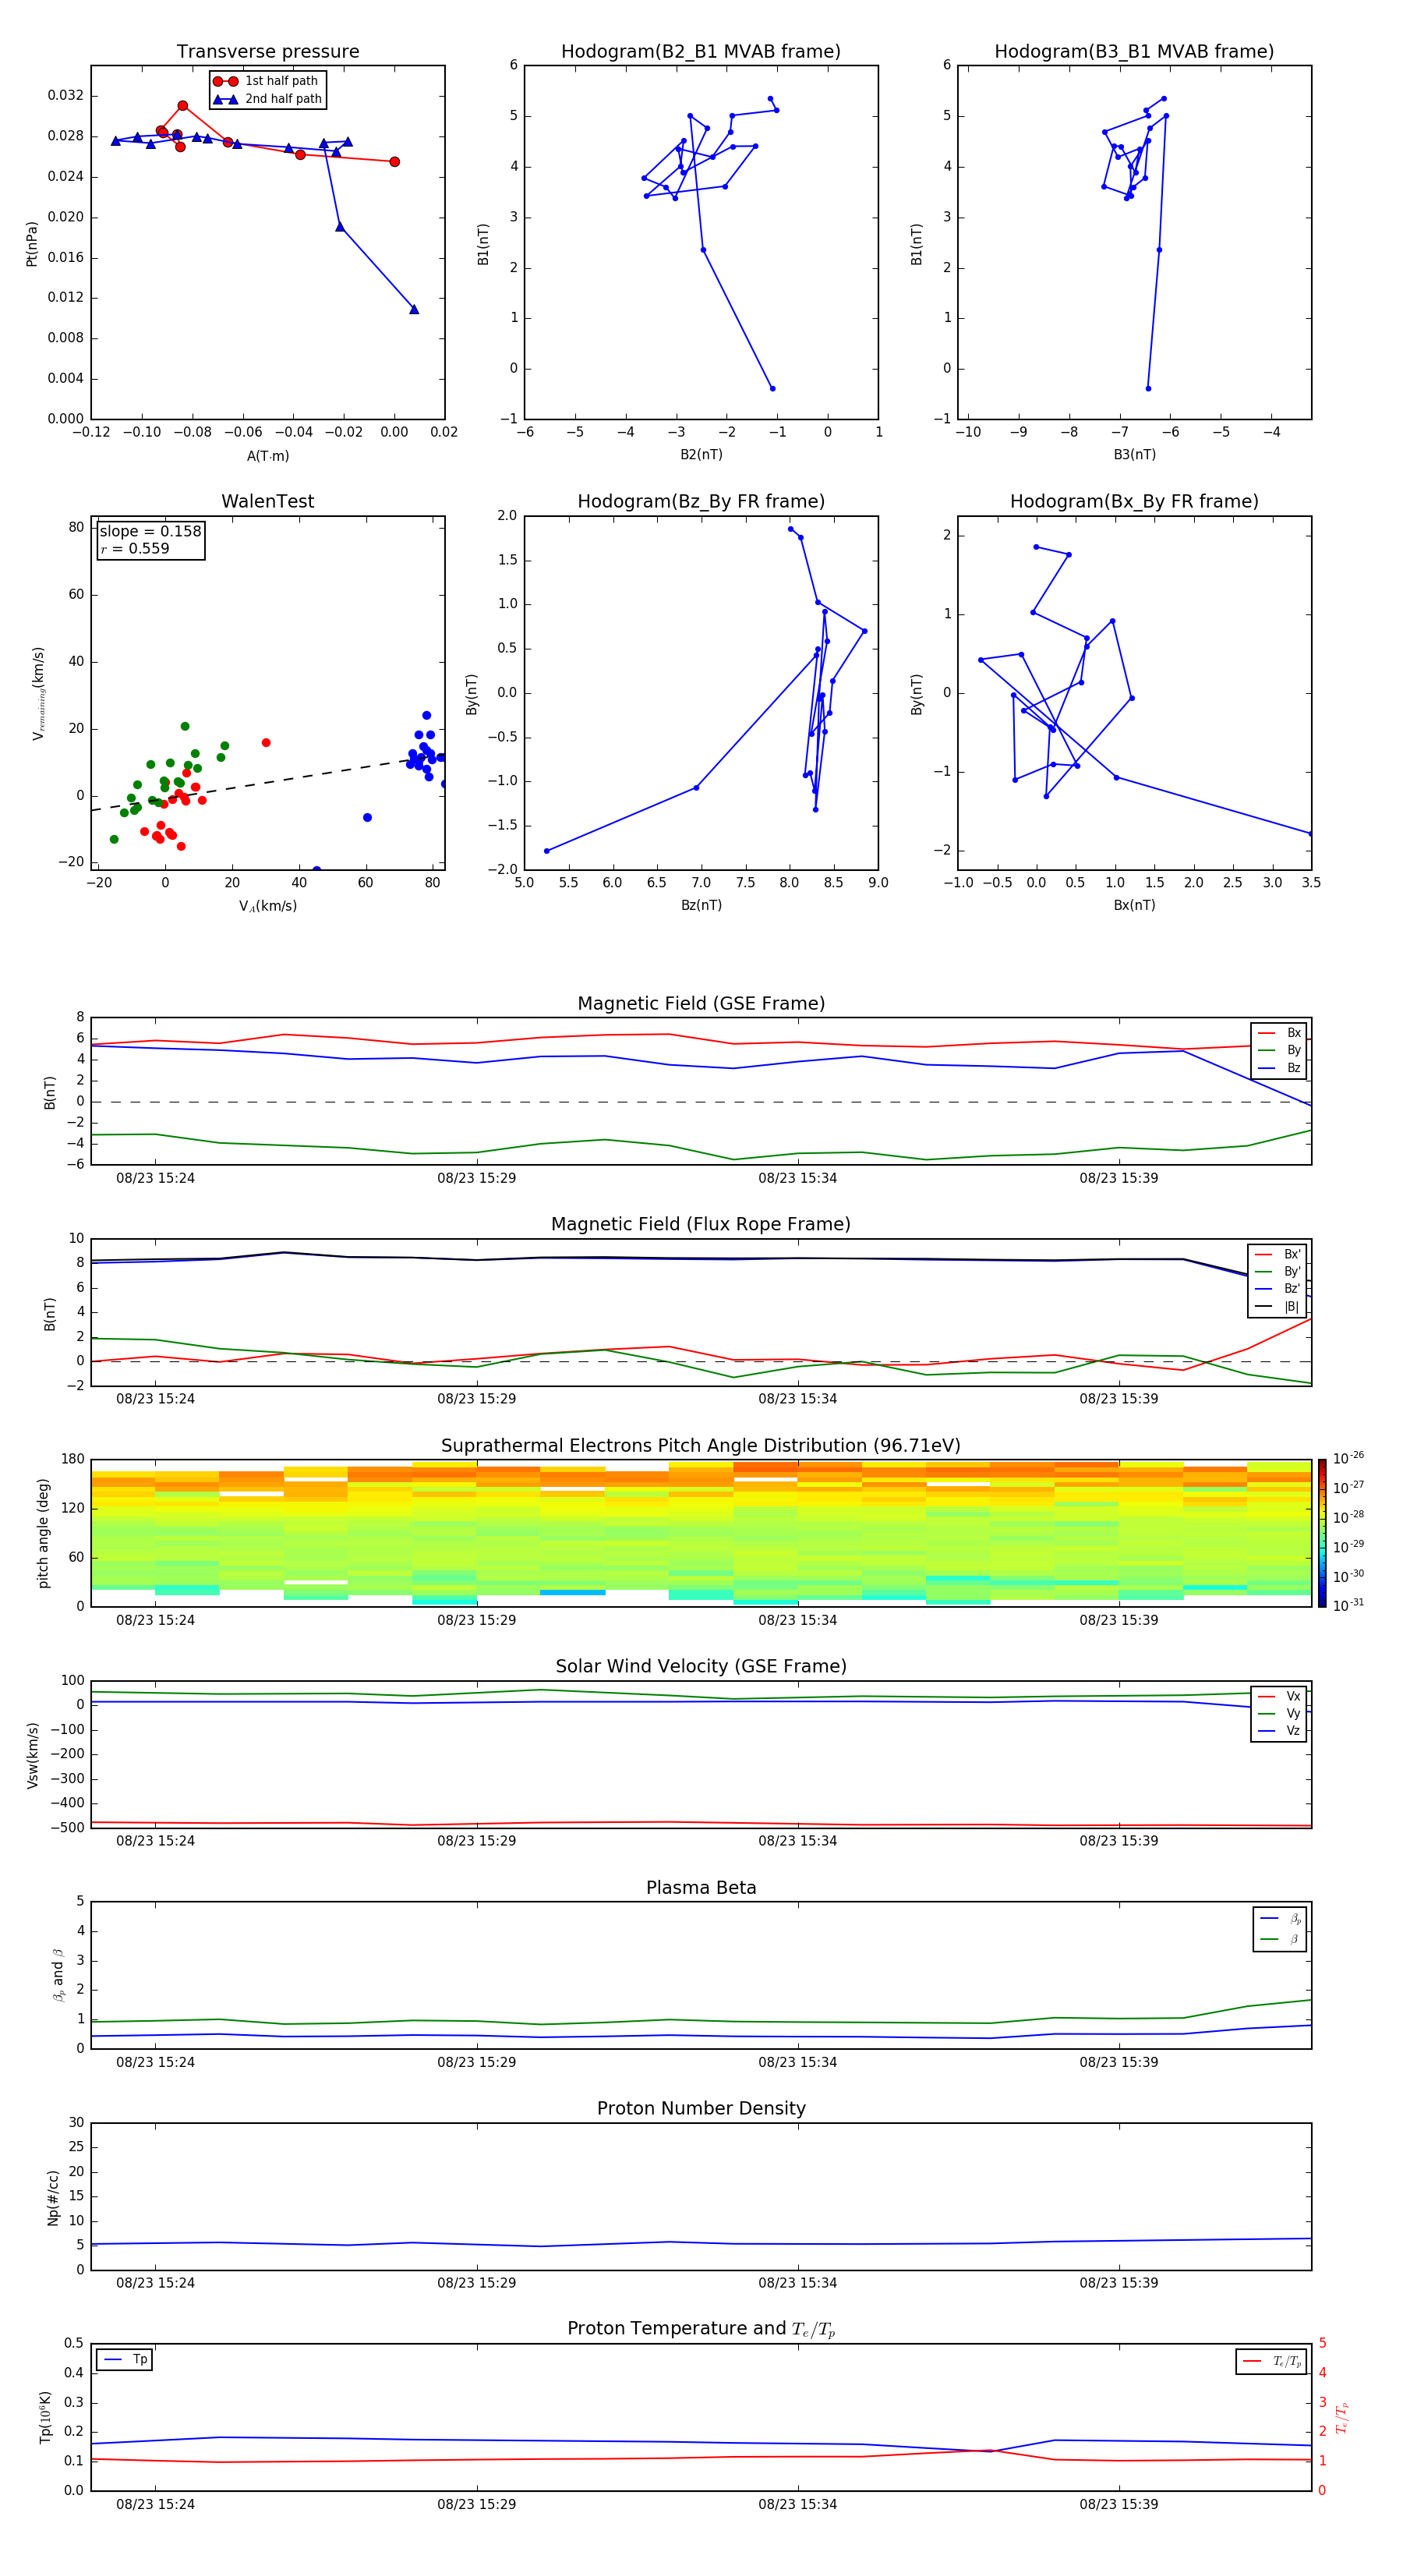1403x2573 pixels.
Task: Click the lowest blue triangle in Transverse pressure plot
Action: pyautogui.click(x=415, y=310)
